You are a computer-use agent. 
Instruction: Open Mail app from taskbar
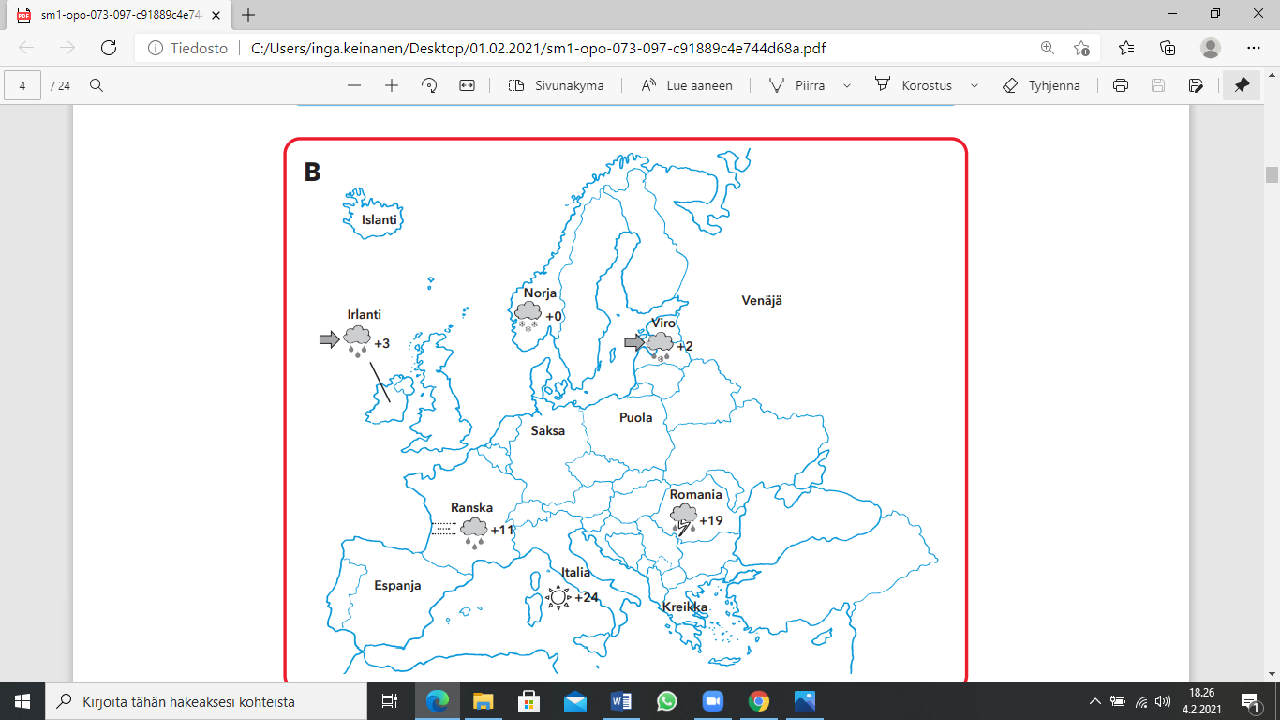point(574,701)
